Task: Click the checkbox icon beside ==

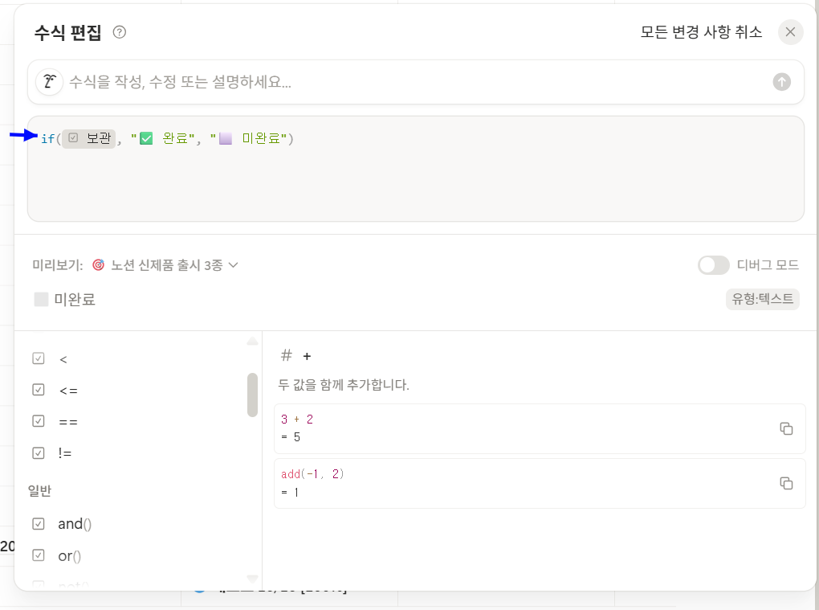Action: click(x=39, y=421)
